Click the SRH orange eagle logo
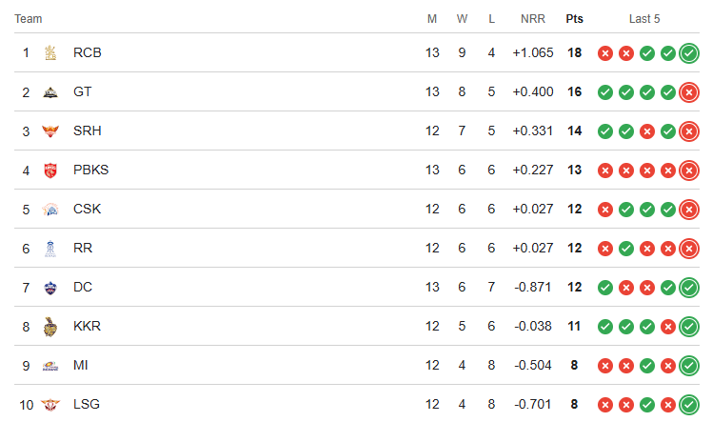 [50, 131]
